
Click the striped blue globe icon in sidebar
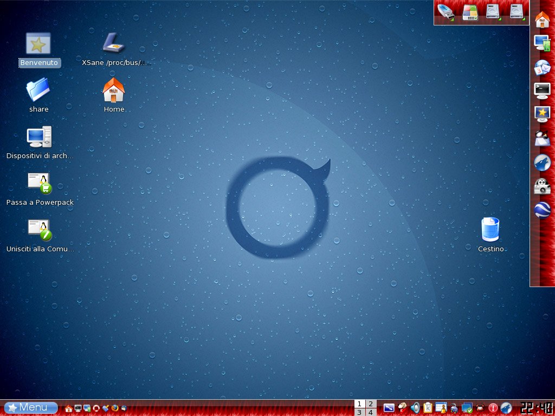point(542,210)
